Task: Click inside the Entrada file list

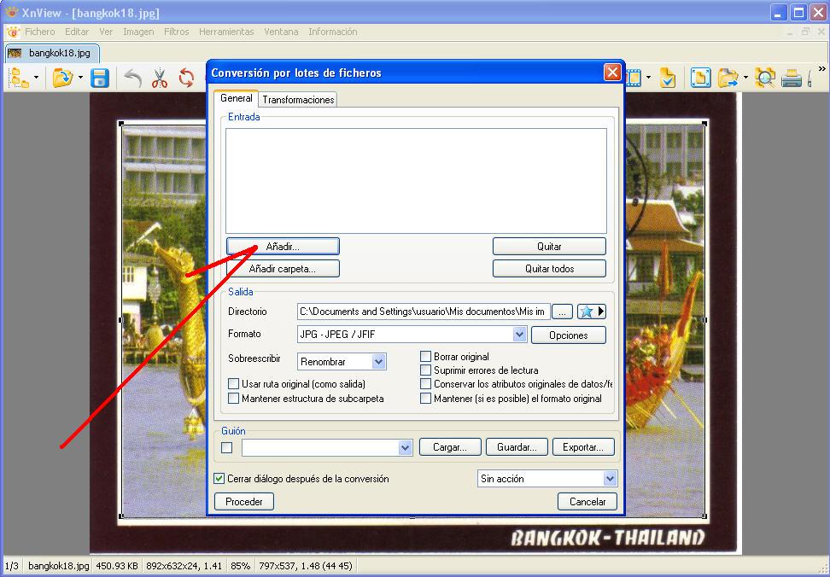Action: click(416, 181)
